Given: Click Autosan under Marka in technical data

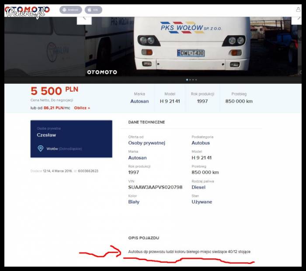Looking at the screenshot, I should click(x=137, y=158).
